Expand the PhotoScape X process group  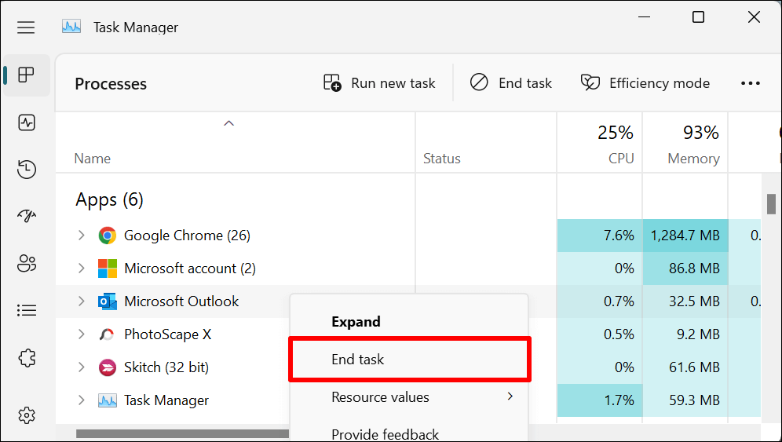(x=81, y=334)
